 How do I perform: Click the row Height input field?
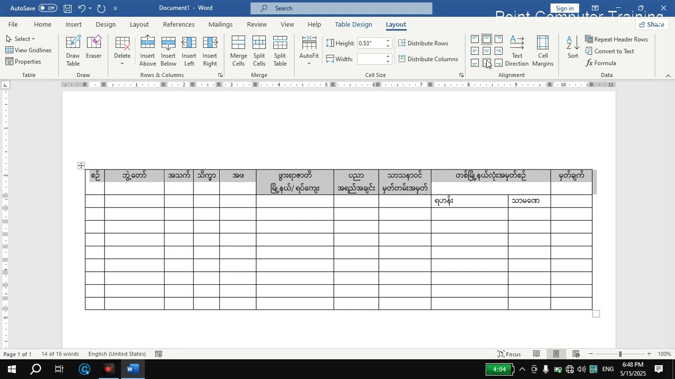tap(371, 43)
